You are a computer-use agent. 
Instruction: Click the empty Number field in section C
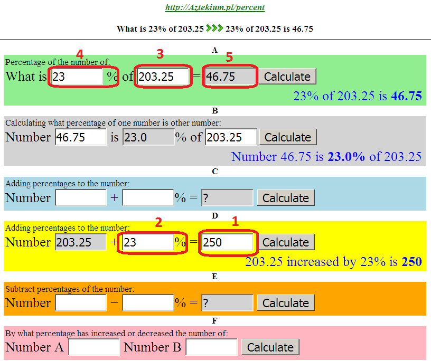point(80,197)
